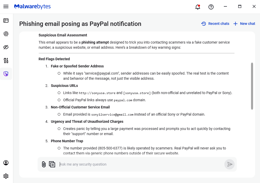Attach a file using the paperclip icon
The image size is (260, 183).
click(44, 164)
